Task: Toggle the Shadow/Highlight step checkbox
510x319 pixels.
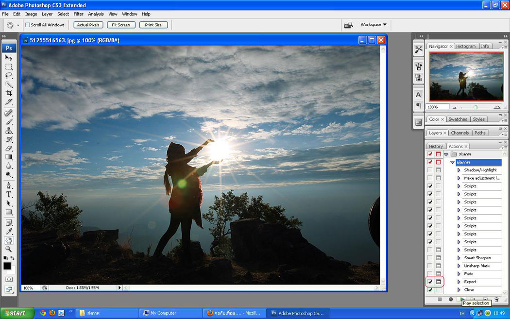Action: (430, 170)
